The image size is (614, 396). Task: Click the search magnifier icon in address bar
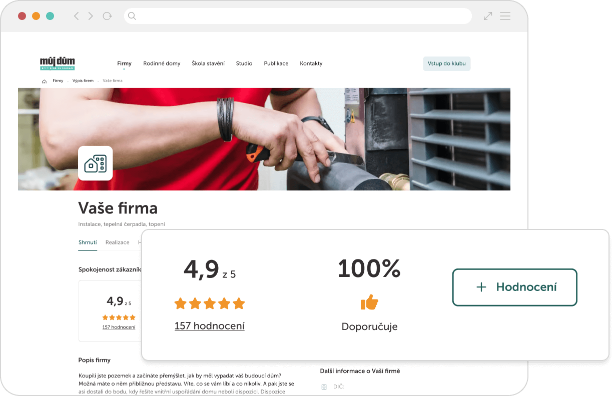coord(132,16)
